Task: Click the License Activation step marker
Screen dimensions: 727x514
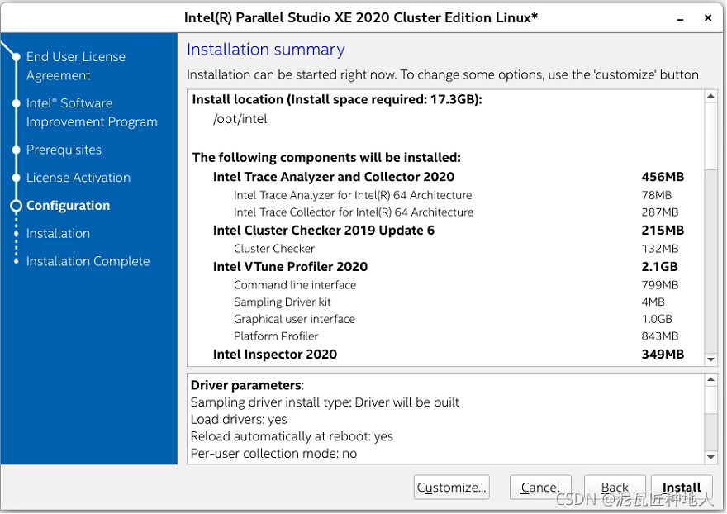Action: [17, 178]
